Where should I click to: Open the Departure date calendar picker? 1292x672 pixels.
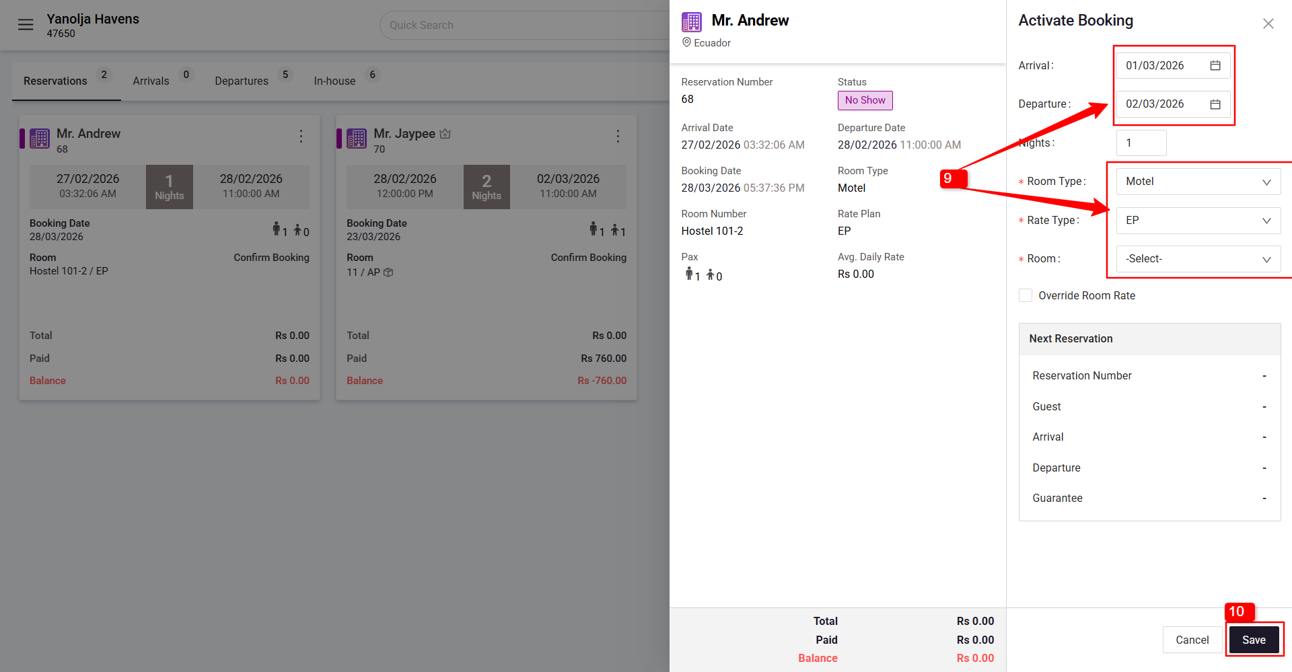point(1215,104)
